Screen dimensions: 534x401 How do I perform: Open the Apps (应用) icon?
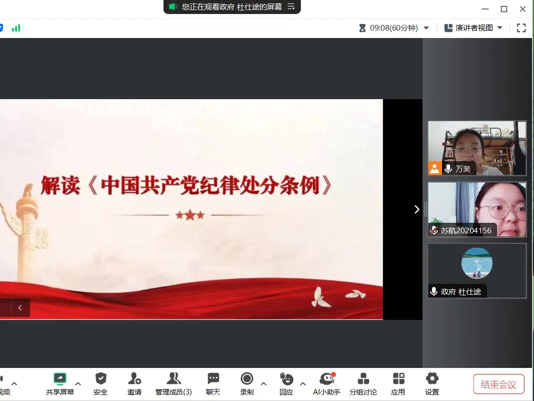coord(398,379)
